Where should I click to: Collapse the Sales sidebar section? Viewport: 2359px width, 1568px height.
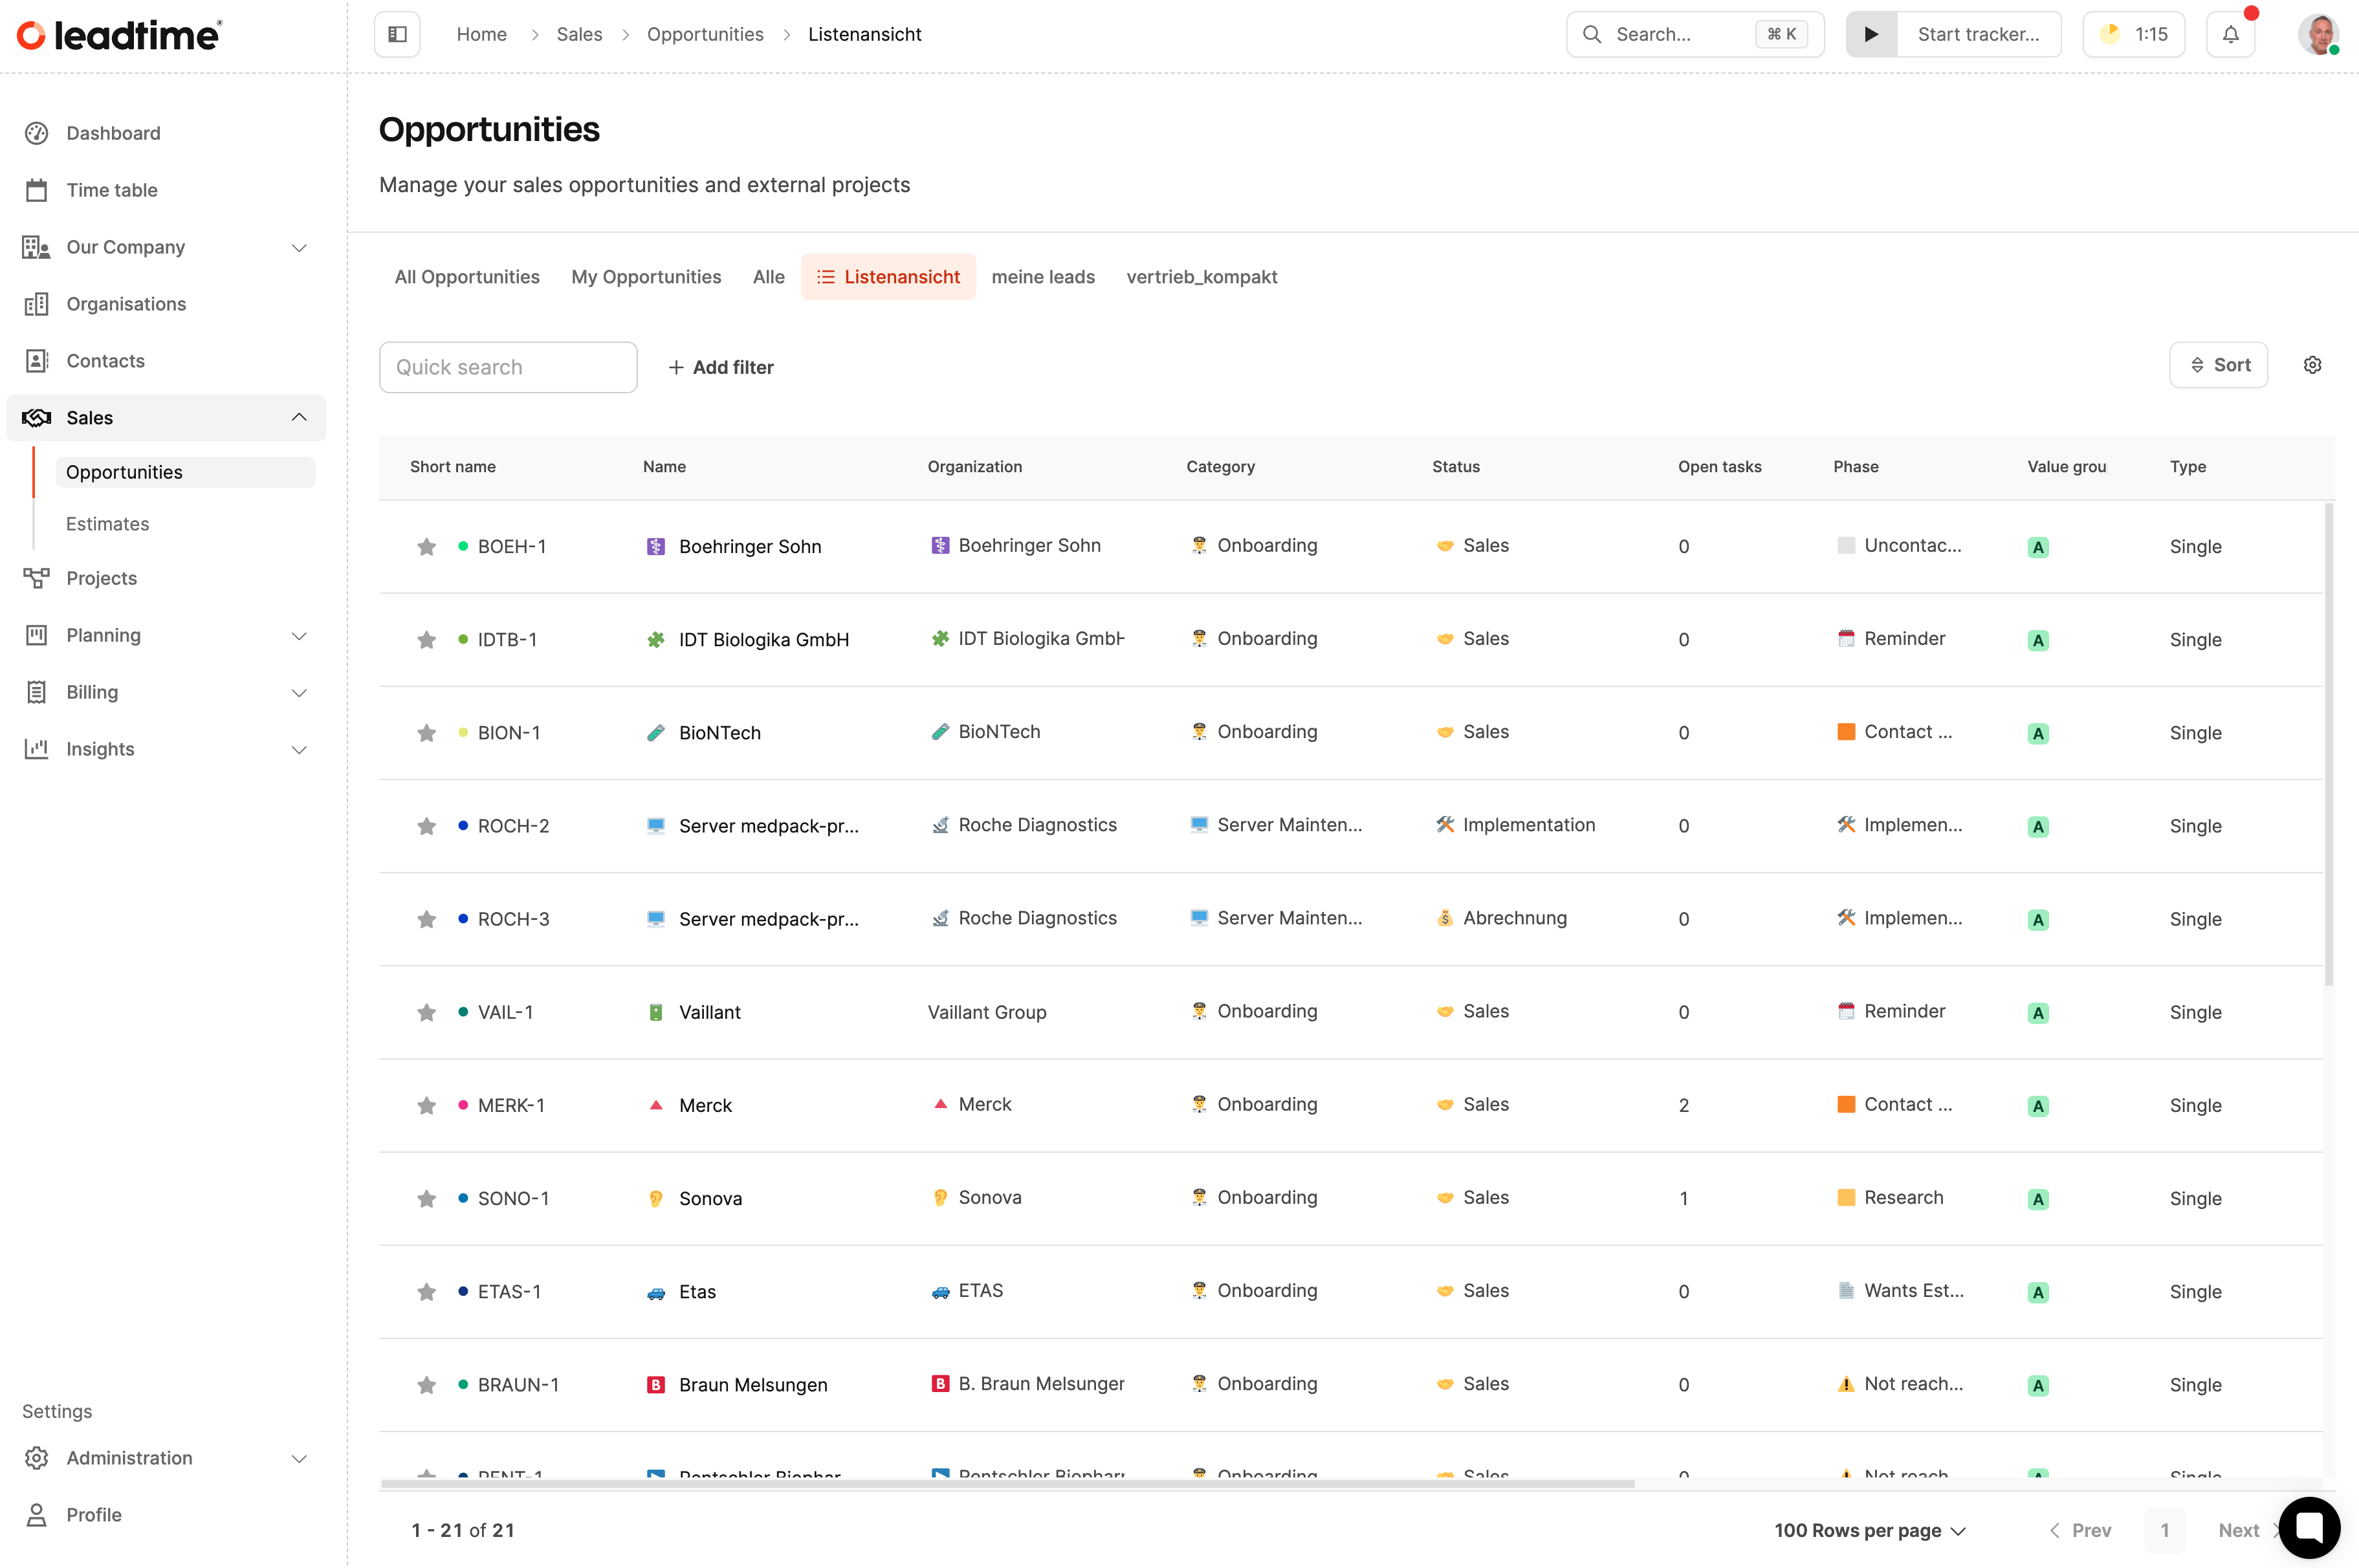point(298,418)
